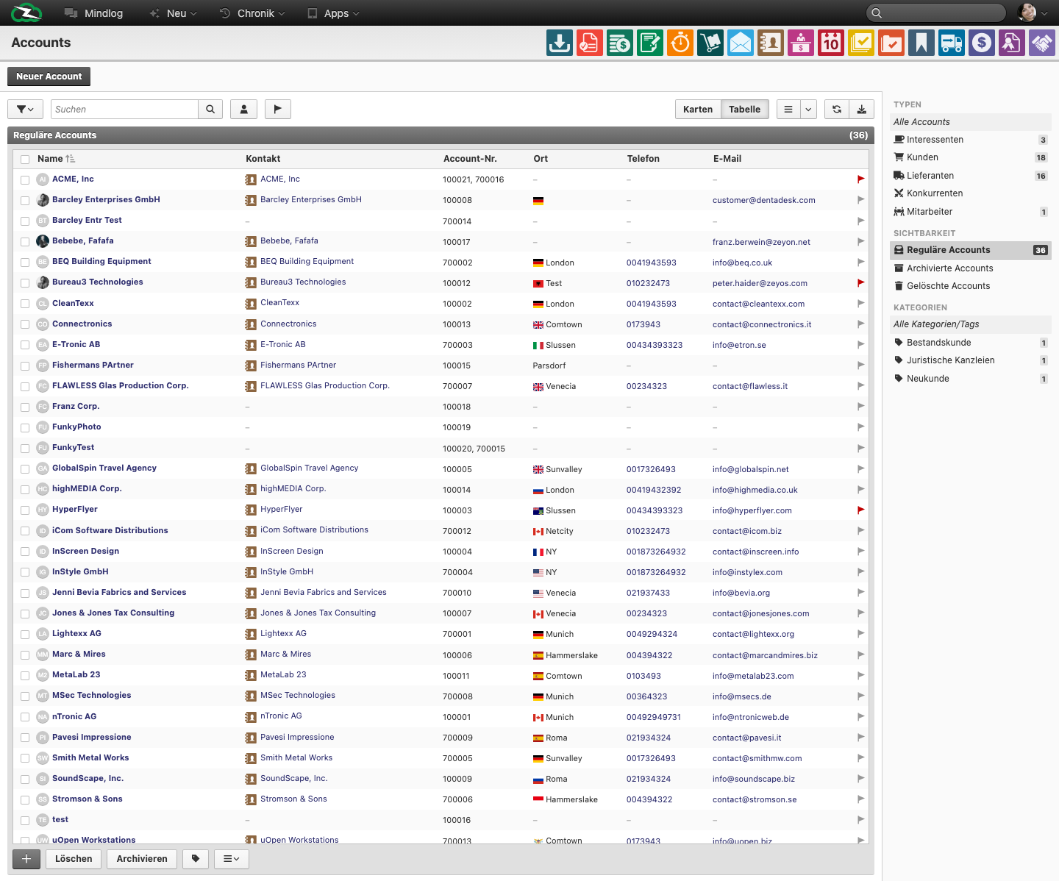Open the Apps dropdown menu
This screenshot has height=881, width=1059.
333,13
